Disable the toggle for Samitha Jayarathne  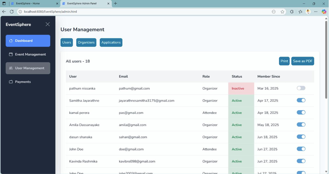pyautogui.click(x=301, y=100)
